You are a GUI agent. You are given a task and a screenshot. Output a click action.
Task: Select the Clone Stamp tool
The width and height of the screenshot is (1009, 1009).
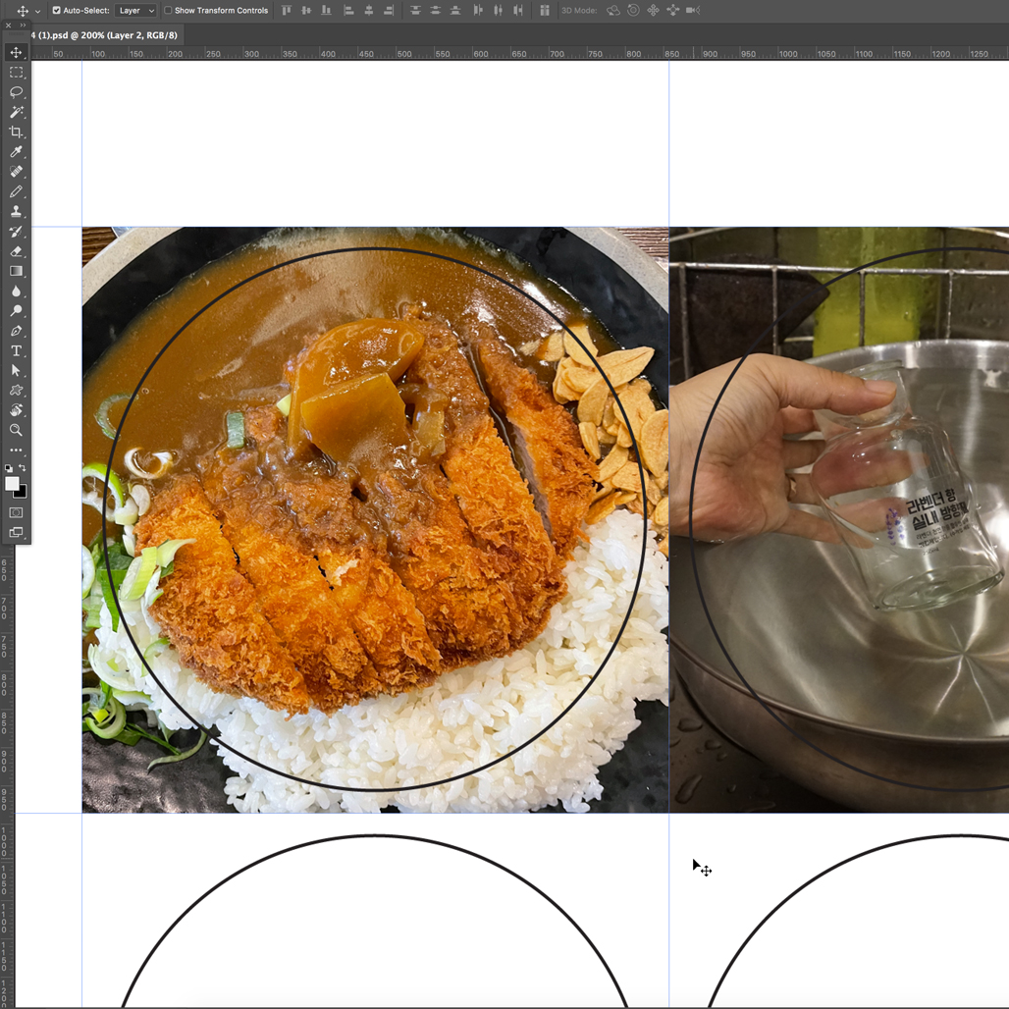[x=16, y=212]
